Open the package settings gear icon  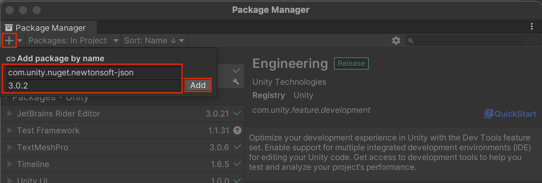tap(396, 41)
